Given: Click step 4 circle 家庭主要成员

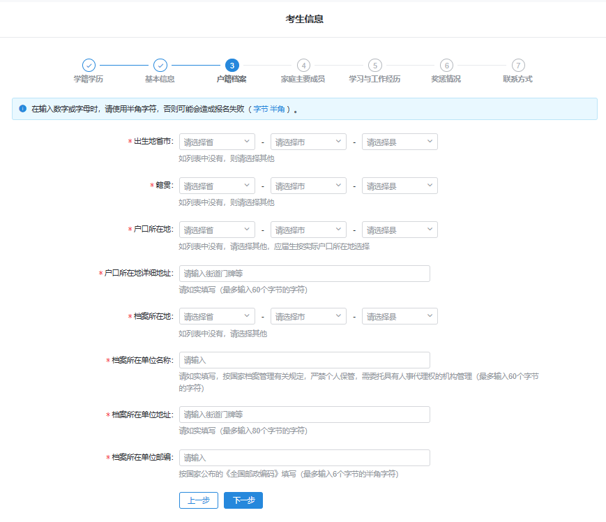Looking at the screenshot, I should [x=303, y=66].
